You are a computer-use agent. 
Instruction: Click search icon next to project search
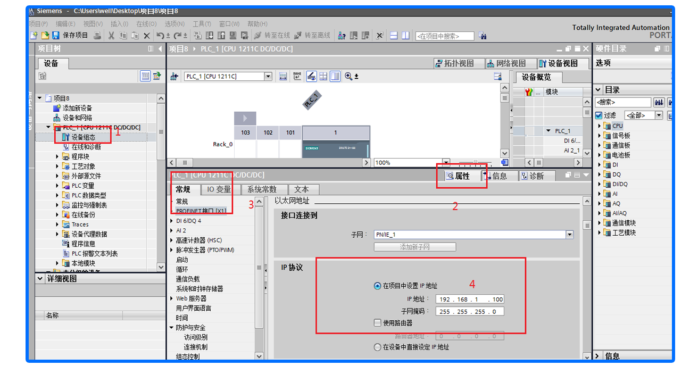point(483,36)
